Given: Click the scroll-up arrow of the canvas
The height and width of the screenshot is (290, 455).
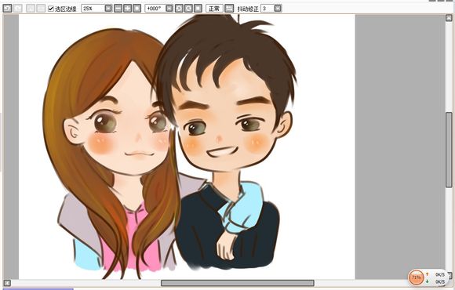Looking at the screenshot, I should click(449, 18).
